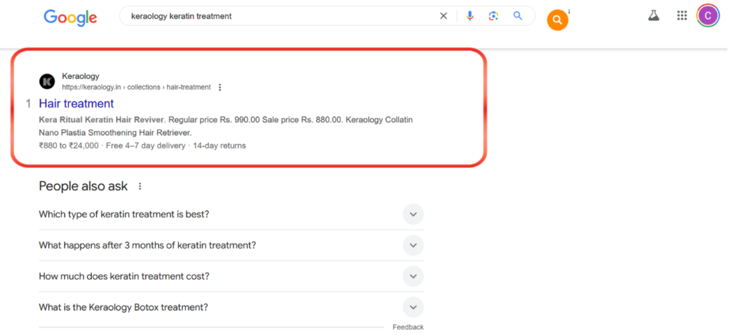
Task: Open the Google apps grid
Action: (x=681, y=16)
